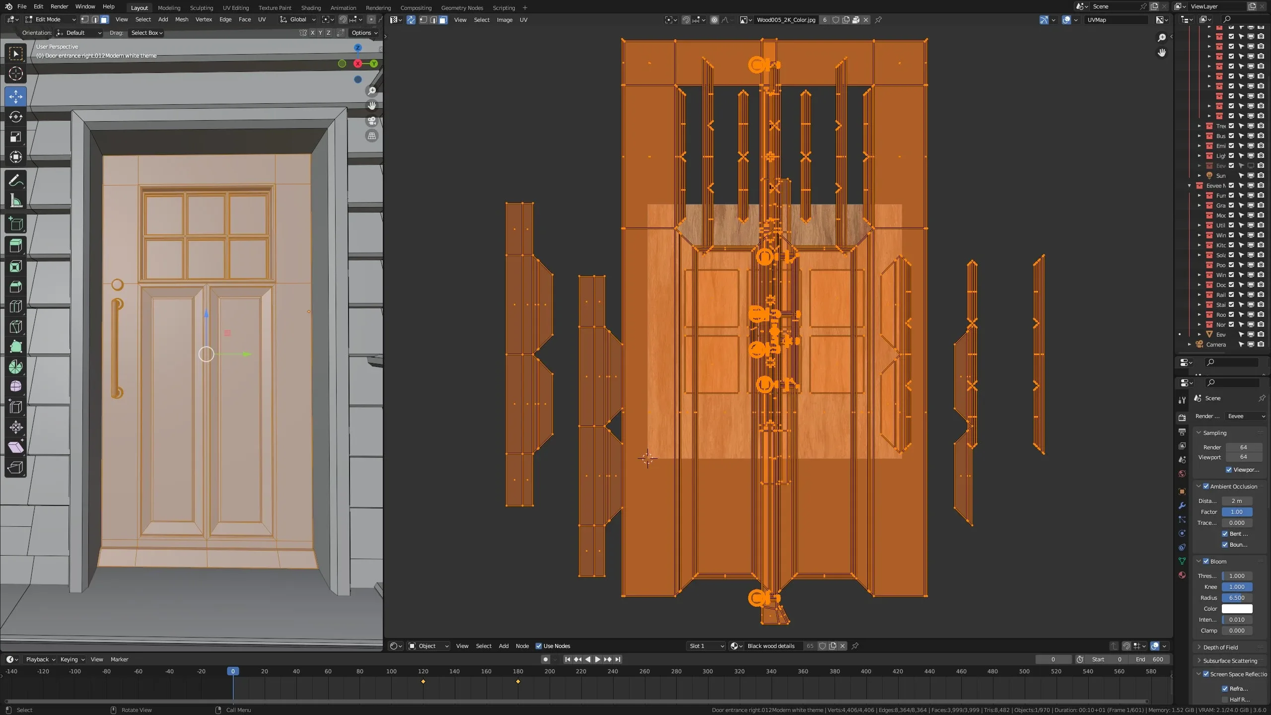Open the World properties tab (globe icon)
The image size is (1271, 715).
tap(1182, 474)
